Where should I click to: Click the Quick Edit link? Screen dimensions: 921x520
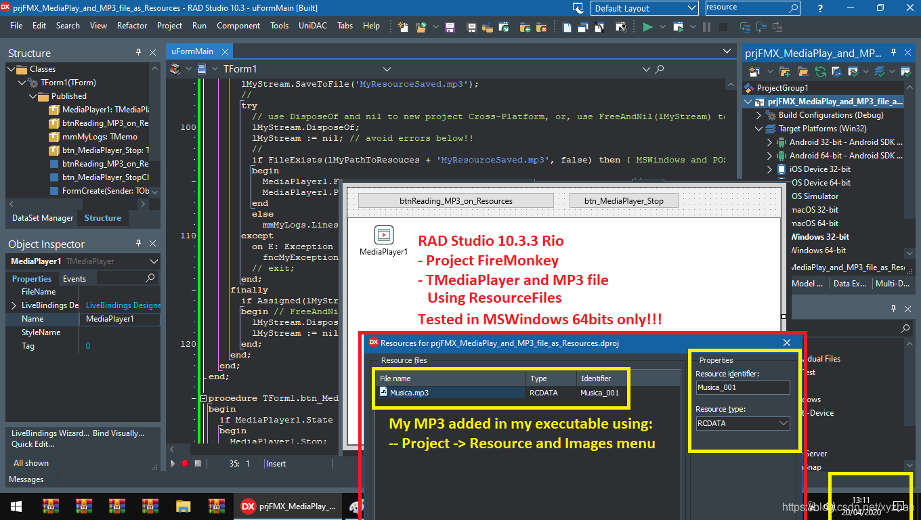[33, 444]
